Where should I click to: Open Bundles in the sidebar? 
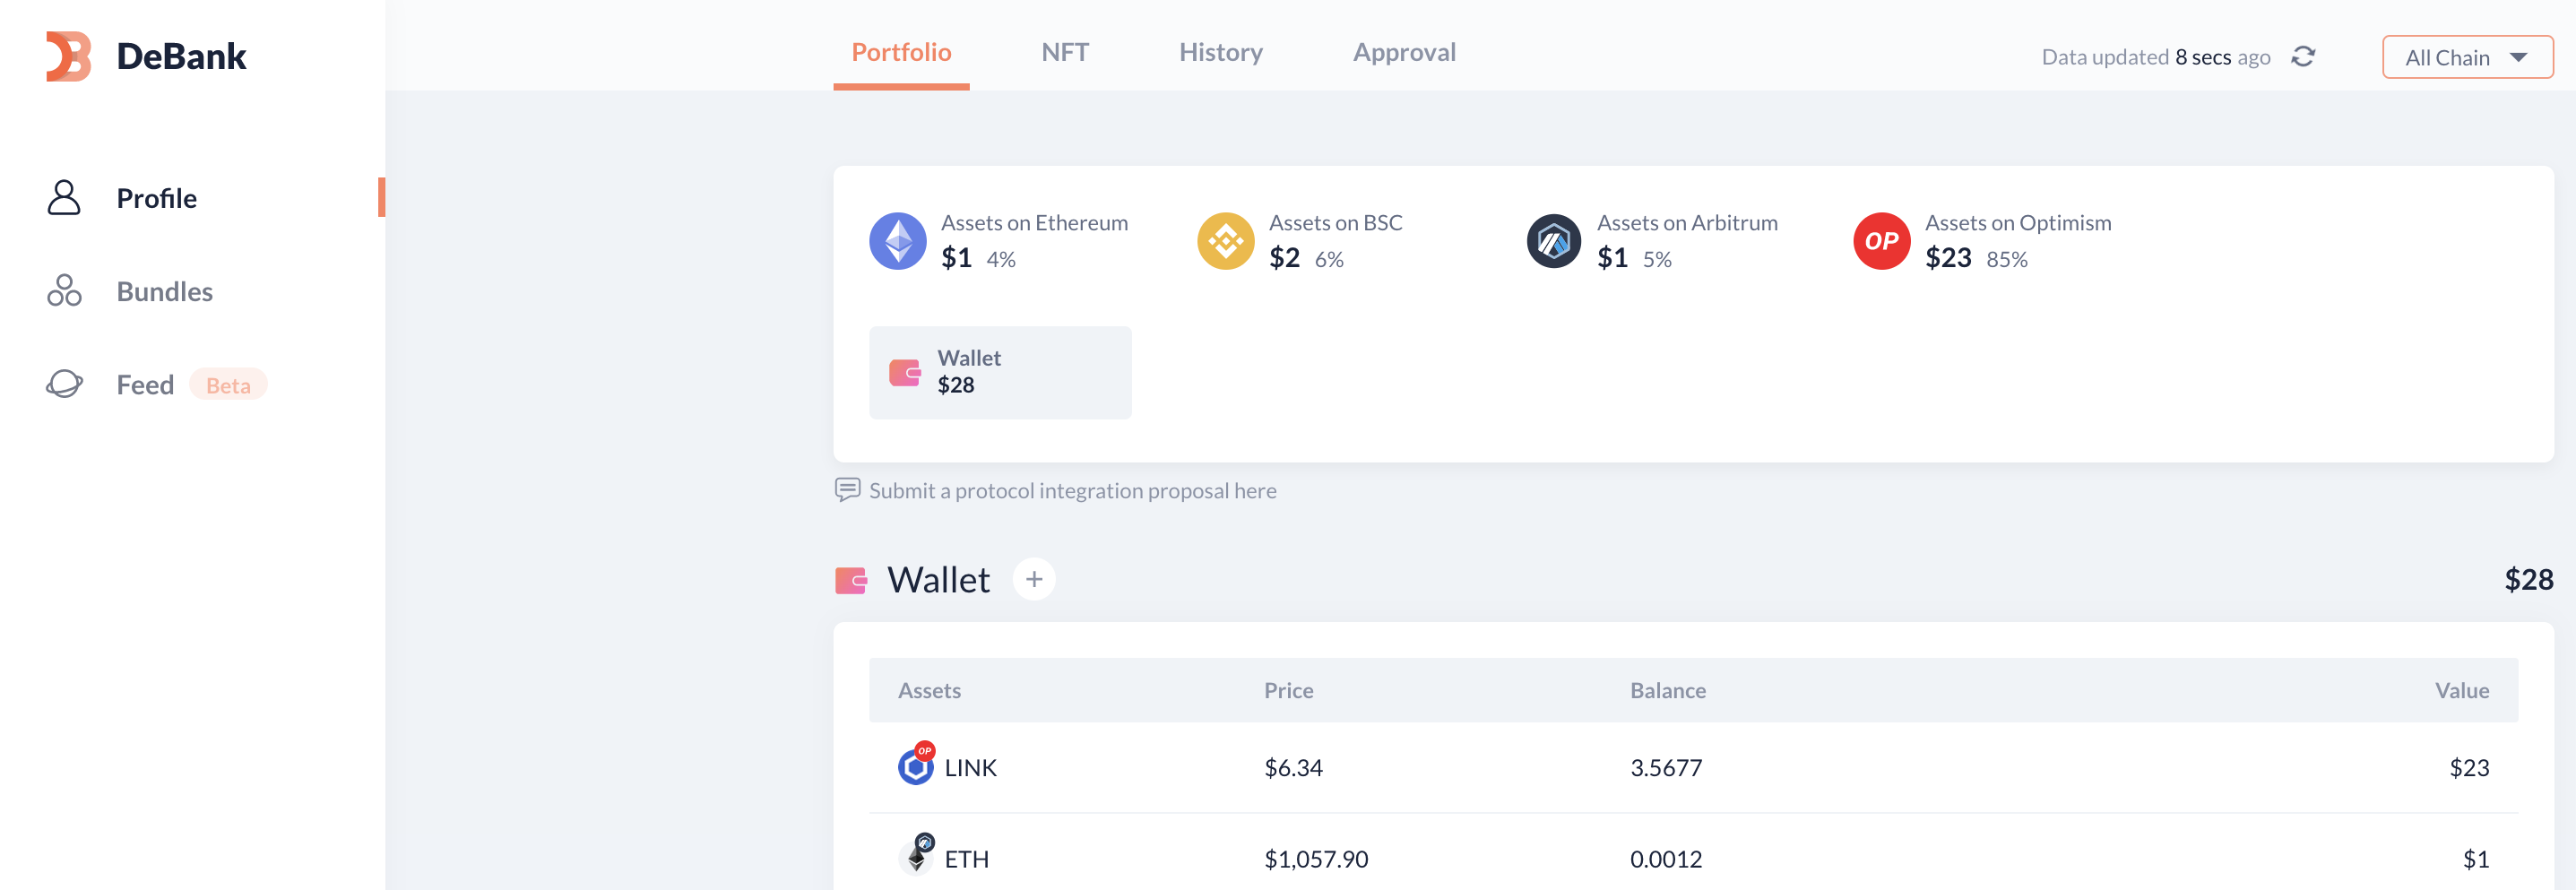pyautogui.click(x=164, y=291)
